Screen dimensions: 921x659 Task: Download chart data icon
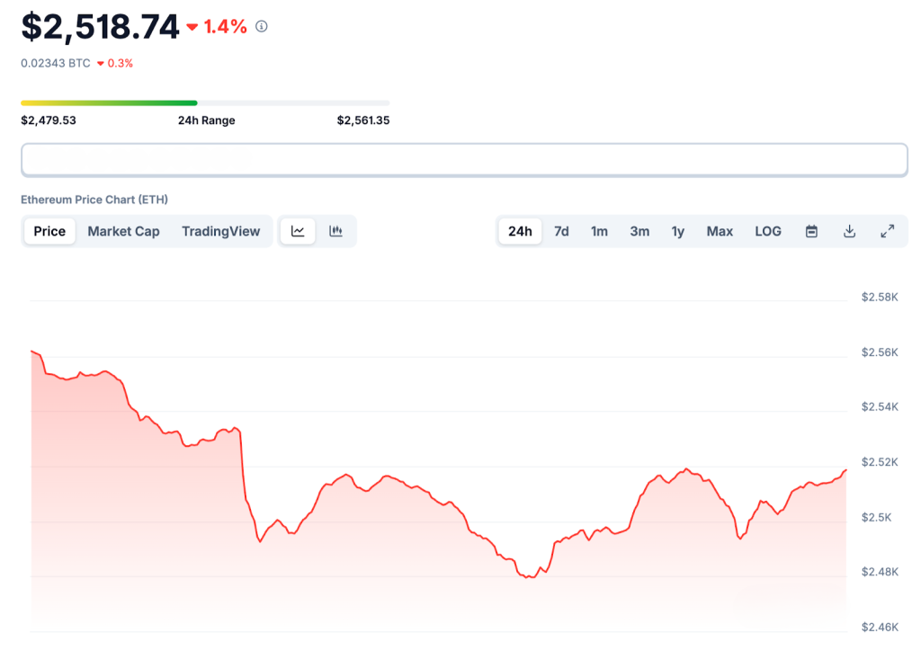(849, 231)
